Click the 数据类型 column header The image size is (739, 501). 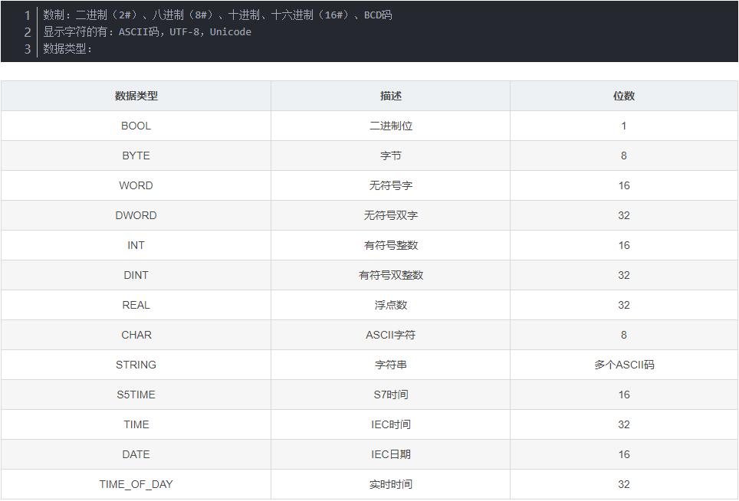[136, 96]
